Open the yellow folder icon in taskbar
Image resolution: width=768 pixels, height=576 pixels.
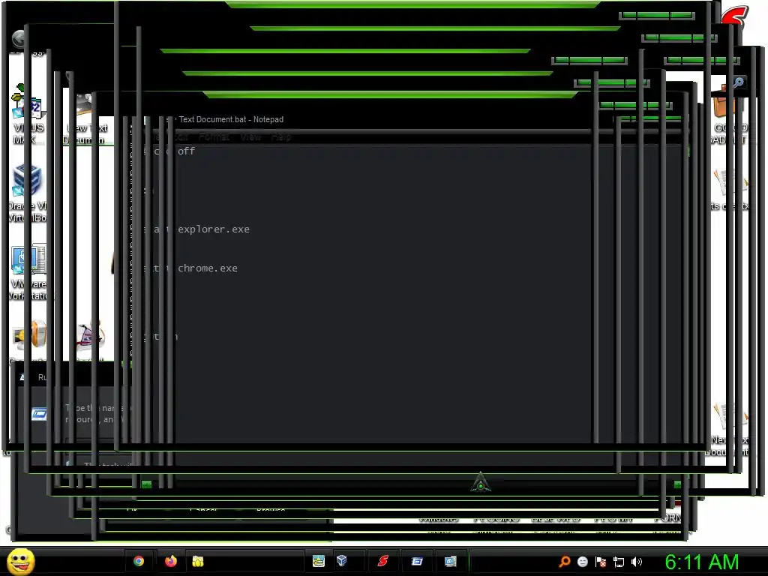[x=198, y=561]
